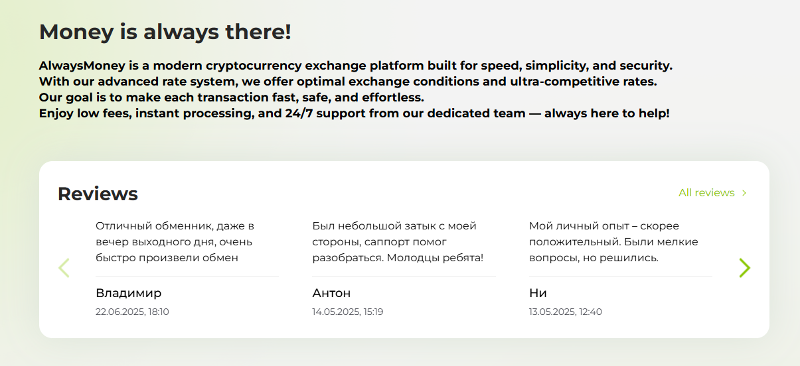
Task: Select Антон's review text about саппорт
Action: 398,242
